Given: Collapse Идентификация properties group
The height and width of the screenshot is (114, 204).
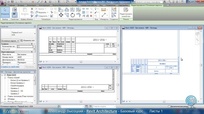Looking at the screenshot, I should pyautogui.click(x=32, y=52).
